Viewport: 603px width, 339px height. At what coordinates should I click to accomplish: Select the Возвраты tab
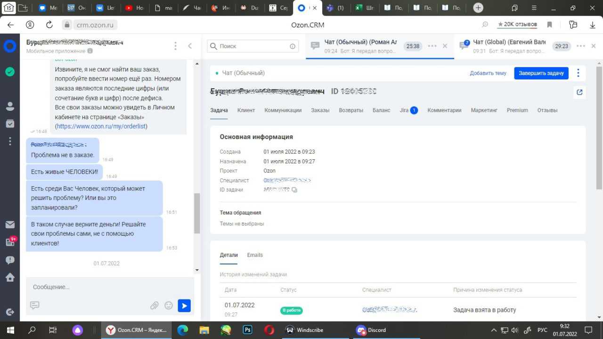coord(351,110)
